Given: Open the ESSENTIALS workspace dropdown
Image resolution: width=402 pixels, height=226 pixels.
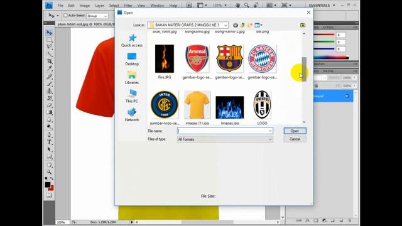Looking at the screenshot, I should click(x=322, y=5).
